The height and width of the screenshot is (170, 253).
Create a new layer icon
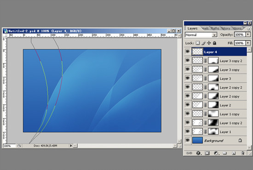234,153
